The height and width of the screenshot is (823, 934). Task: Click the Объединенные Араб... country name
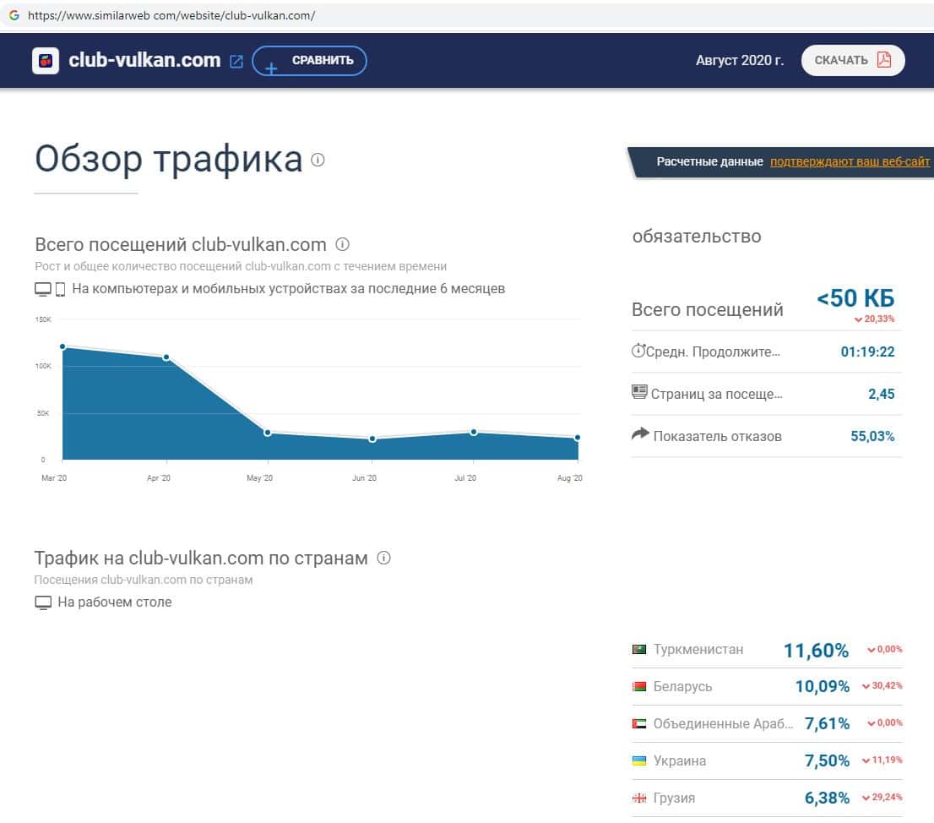tap(723, 724)
